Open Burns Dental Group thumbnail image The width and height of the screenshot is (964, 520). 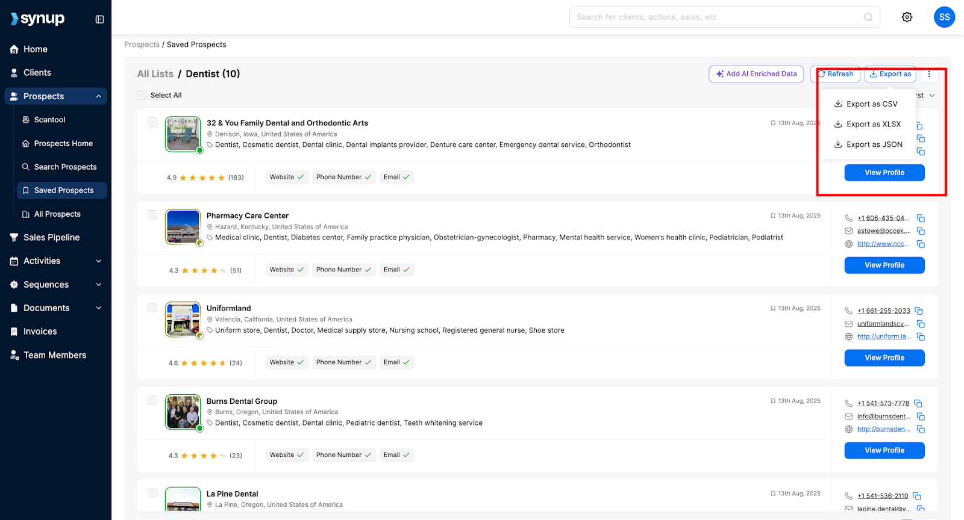pyautogui.click(x=183, y=412)
